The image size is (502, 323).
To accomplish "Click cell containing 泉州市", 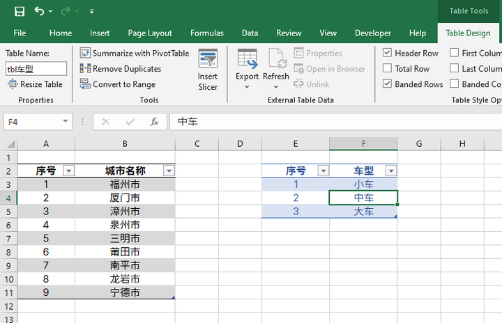I will pyautogui.click(x=125, y=225).
